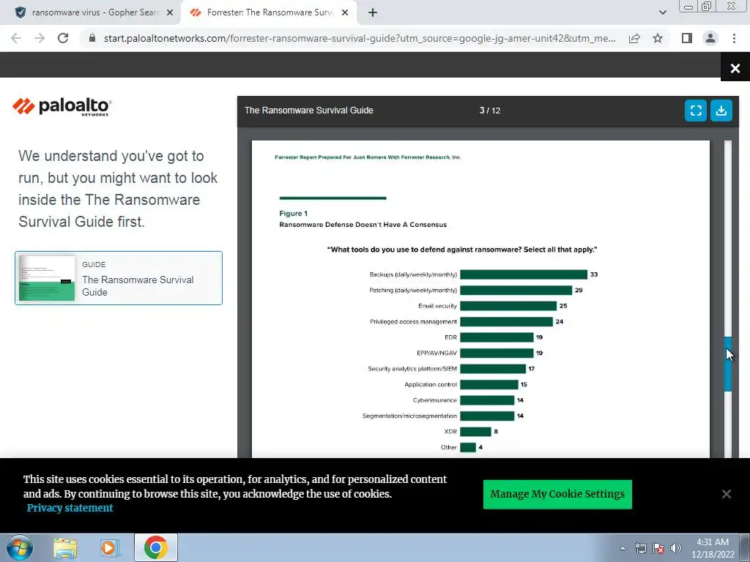
Task: Expand tab search chevron
Action: [x=662, y=12]
